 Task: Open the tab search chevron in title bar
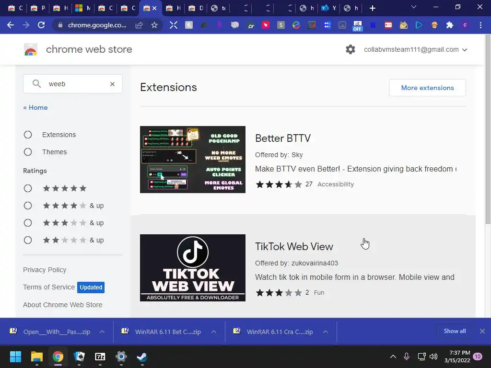[x=414, y=7]
